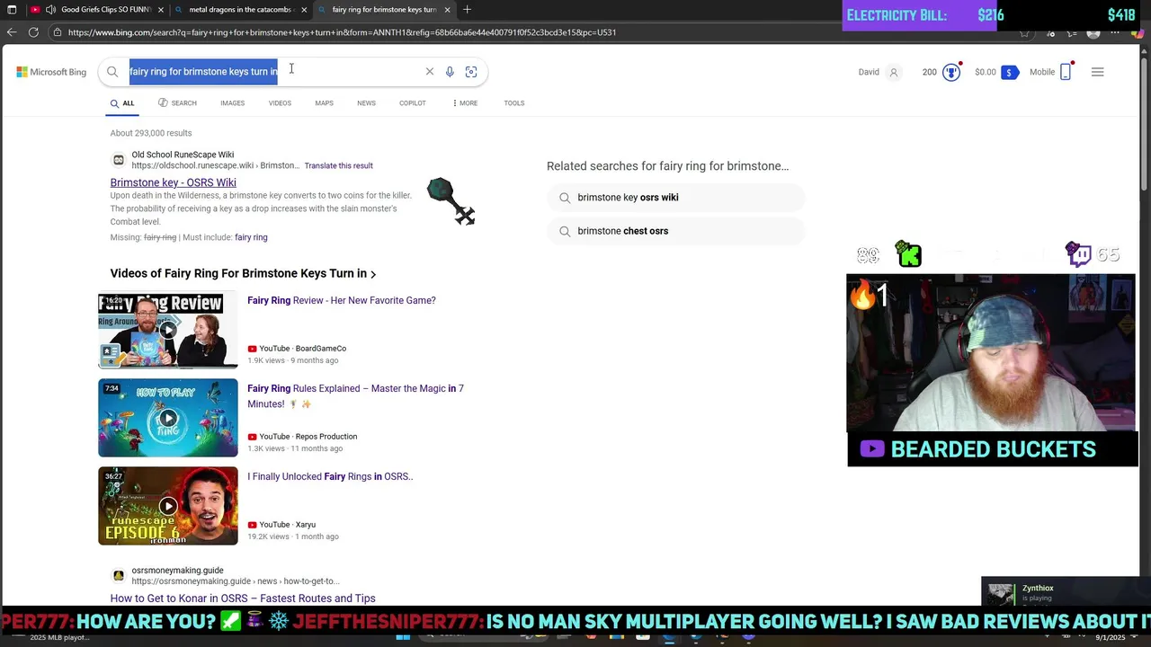Select related search brimstone key osrs wiki
Screen dimensions: 1151x647
point(675,198)
